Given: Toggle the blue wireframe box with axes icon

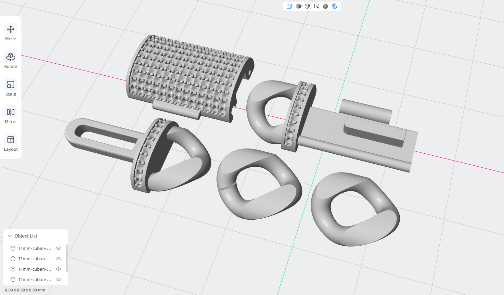Looking at the screenshot, I should tap(289, 6).
